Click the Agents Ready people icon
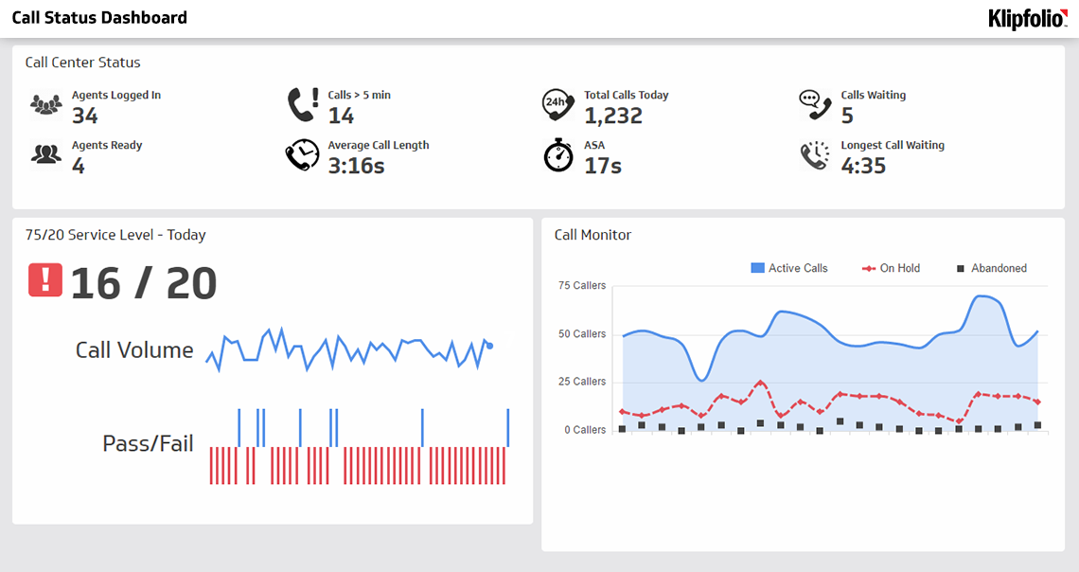 45,154
